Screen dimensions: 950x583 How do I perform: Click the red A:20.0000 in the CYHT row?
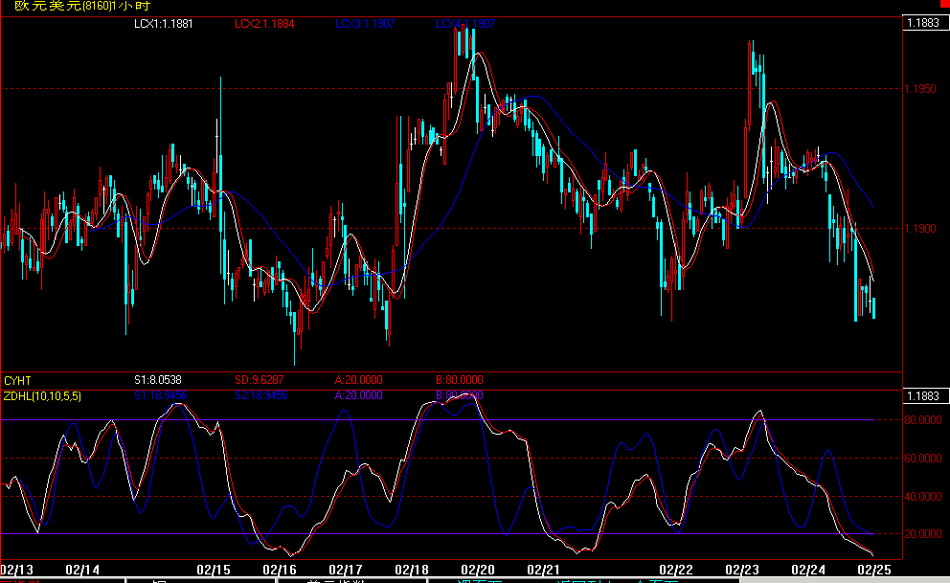tap(359, 380)
